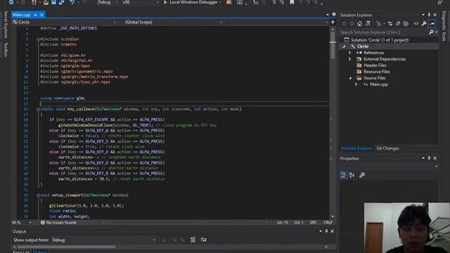Viewport: 450px width, 253px height.
Task: Click Categorized view icon in Properties
Action: [x=344, y=175]
